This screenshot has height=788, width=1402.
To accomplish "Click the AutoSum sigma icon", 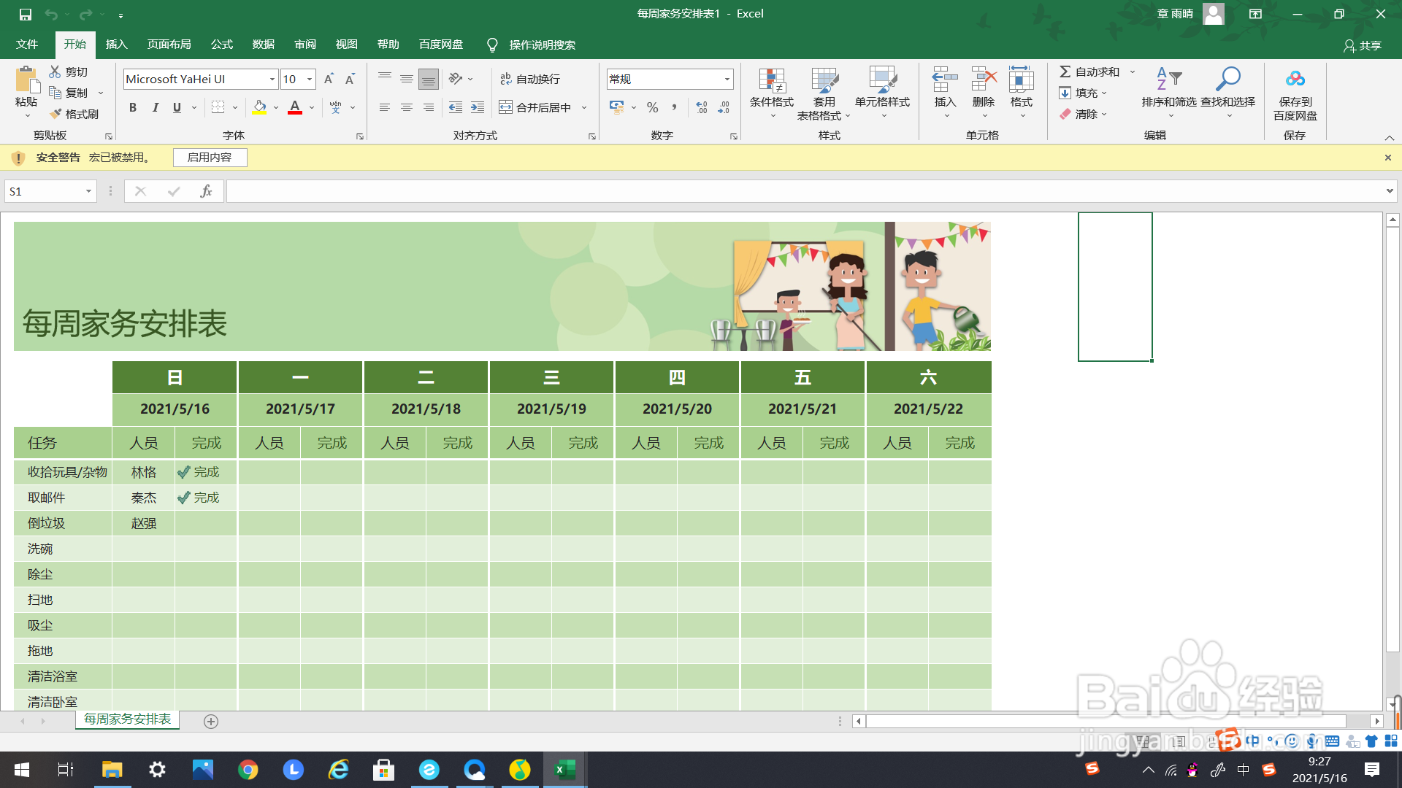I will [x=1065, y=72].
